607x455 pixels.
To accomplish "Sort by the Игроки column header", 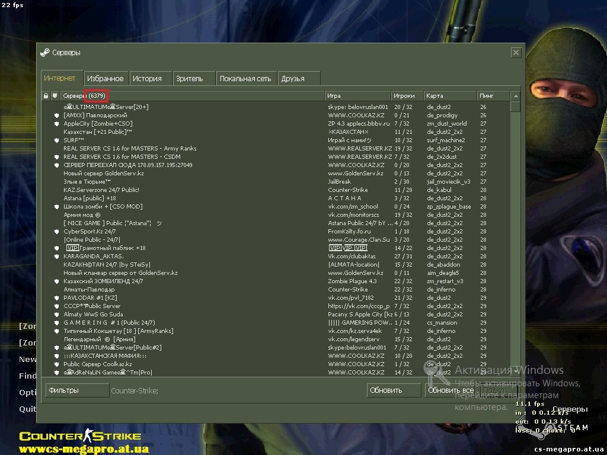I will point(408,95).
